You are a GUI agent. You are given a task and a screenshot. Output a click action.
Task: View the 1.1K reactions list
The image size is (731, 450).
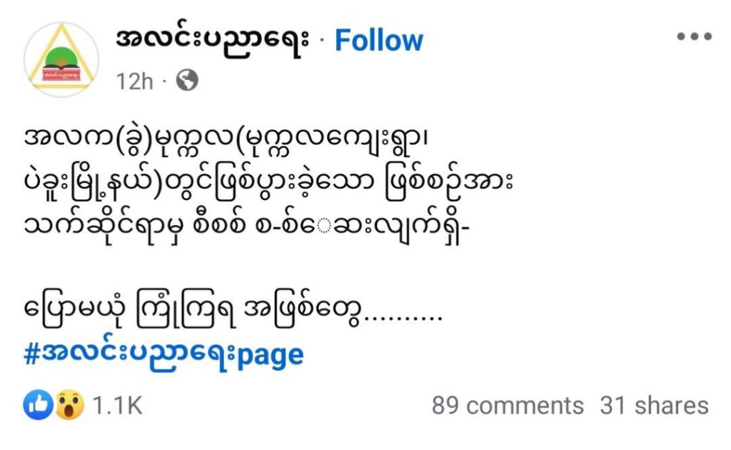pyautogui.click(x=118, y=406)
